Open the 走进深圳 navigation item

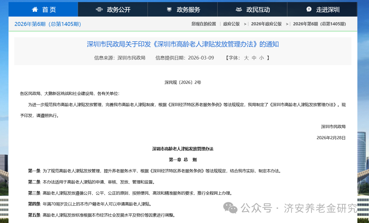pos(328,10)
